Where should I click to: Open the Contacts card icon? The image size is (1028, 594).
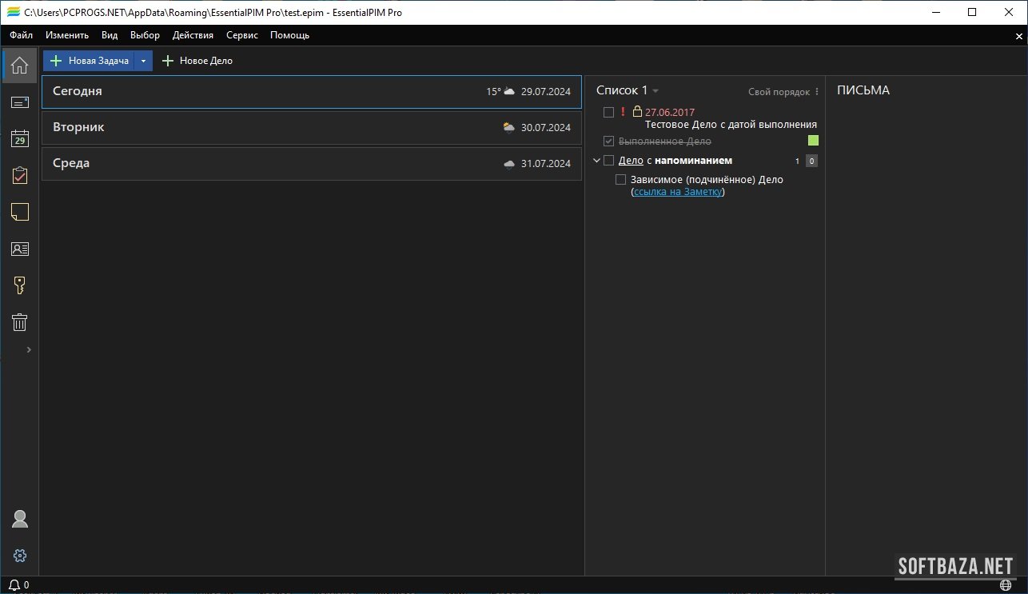pos(20,249)
